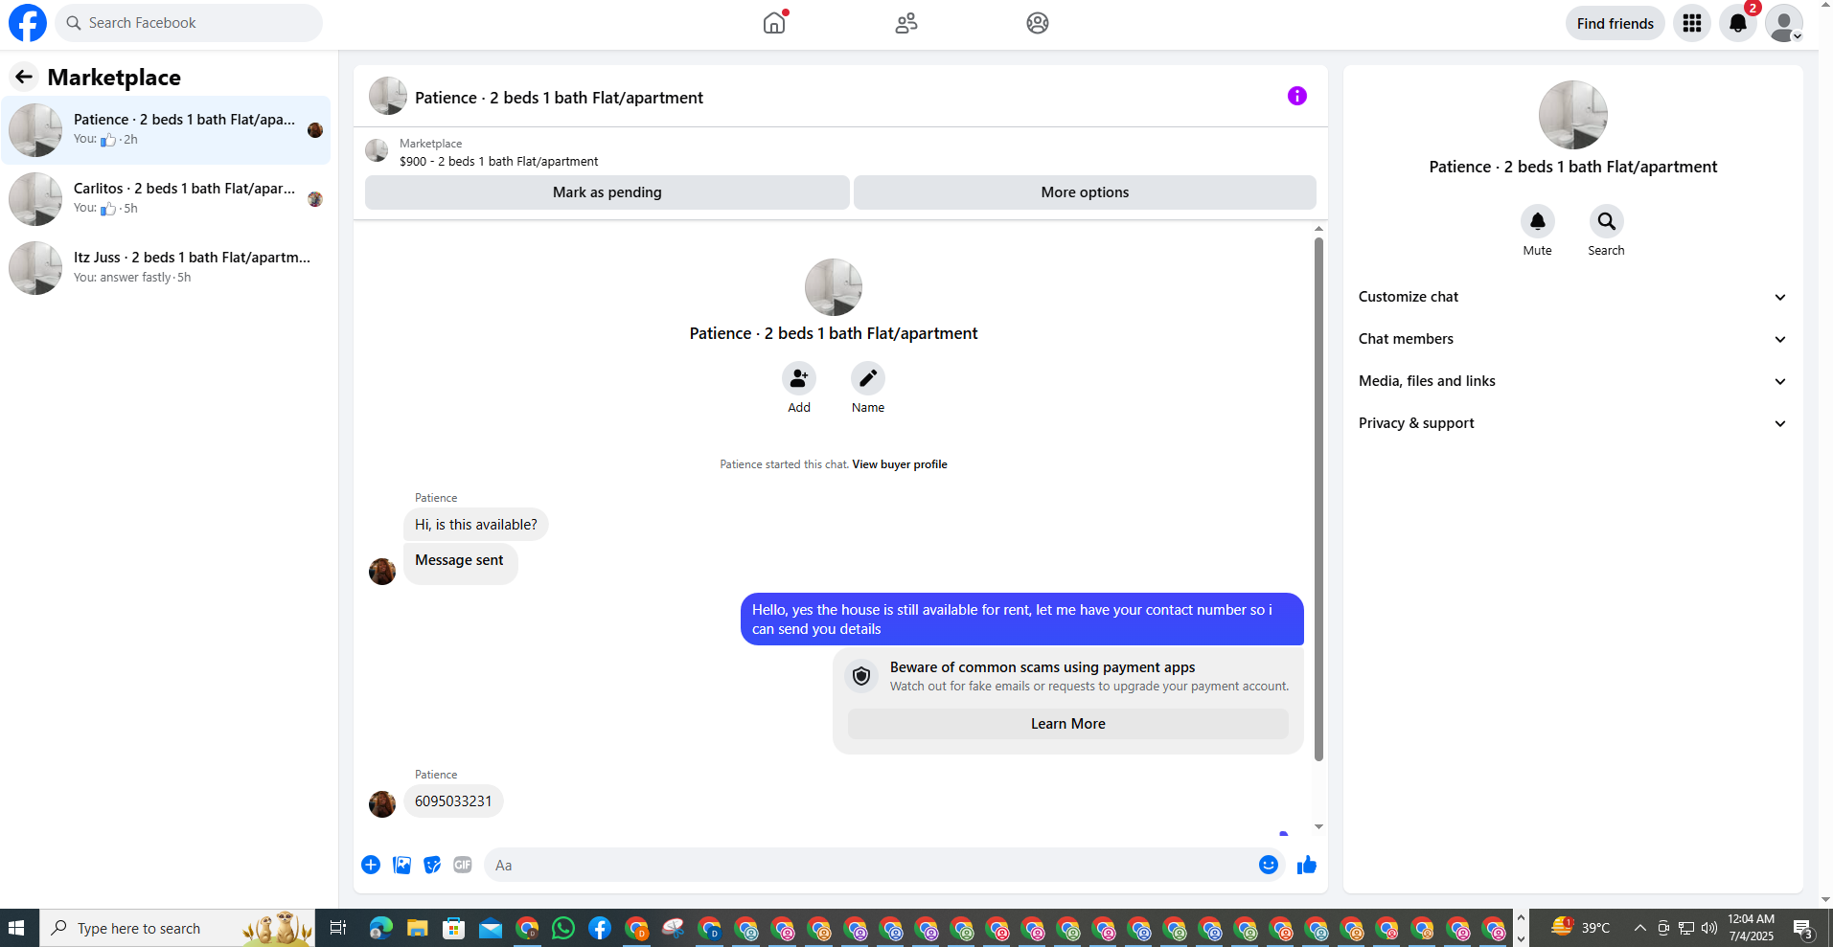This screenshot has height=947, width=1833.
Task: Choose a GIF from the composer
Action: click(x=463, y=865)
